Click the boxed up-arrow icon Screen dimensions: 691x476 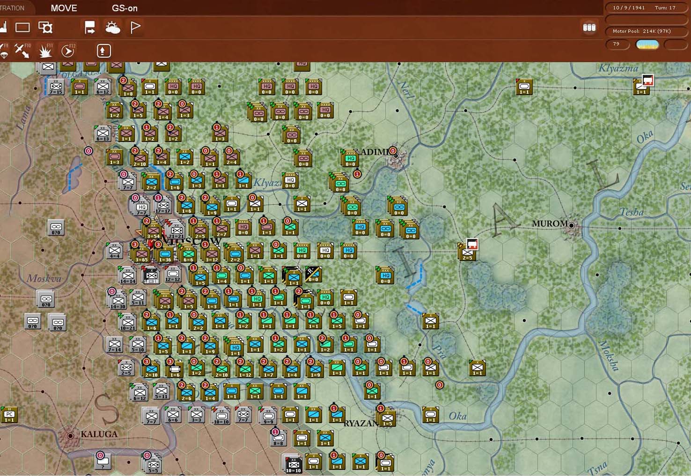tap(103, 51)
